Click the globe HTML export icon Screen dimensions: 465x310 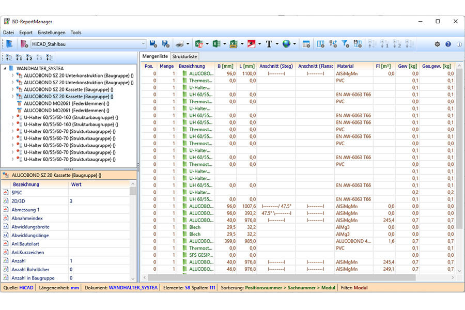pyautogui.click(x=286, y=44)
